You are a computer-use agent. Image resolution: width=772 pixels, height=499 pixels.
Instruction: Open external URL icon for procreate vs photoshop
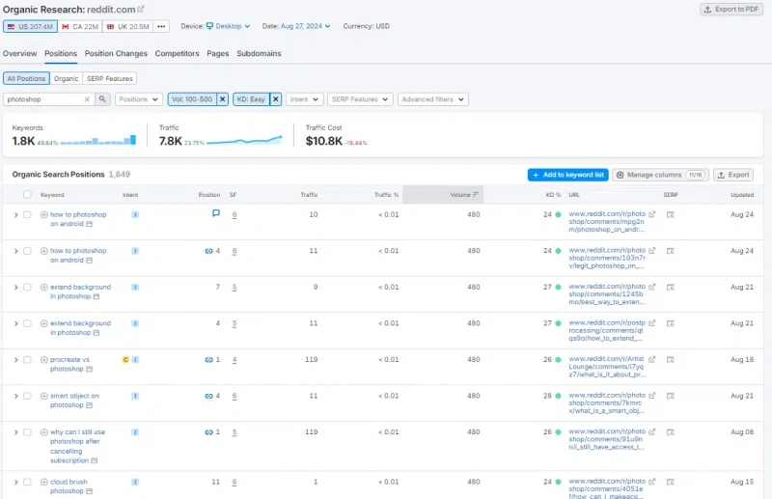pyautogui.click(x=652, y=359)
